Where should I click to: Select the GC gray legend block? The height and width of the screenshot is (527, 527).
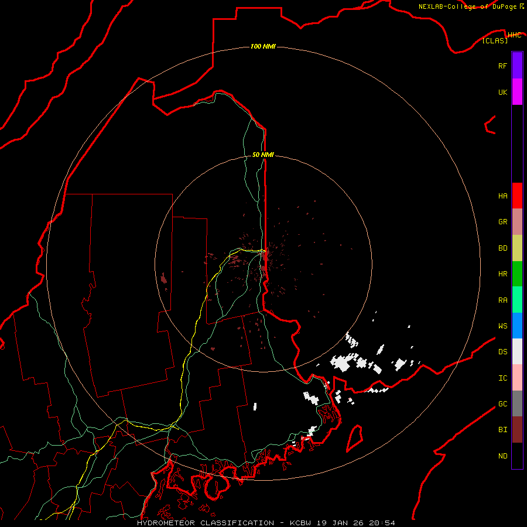pos(517,403)
